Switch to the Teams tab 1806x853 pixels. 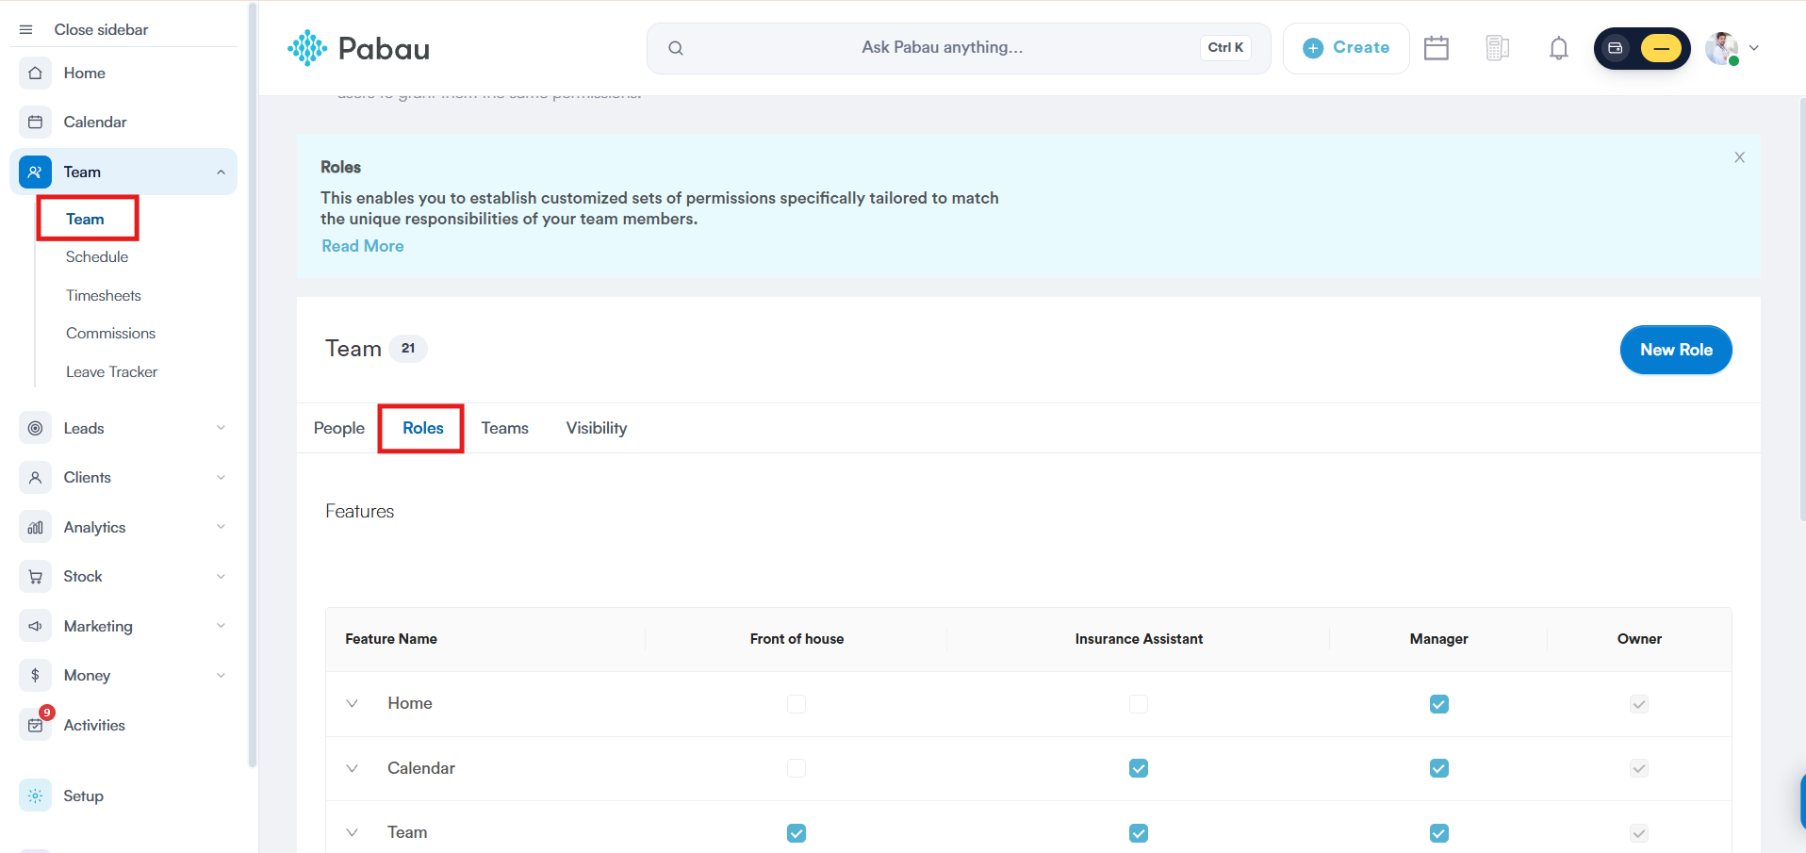tap(505, 428)
